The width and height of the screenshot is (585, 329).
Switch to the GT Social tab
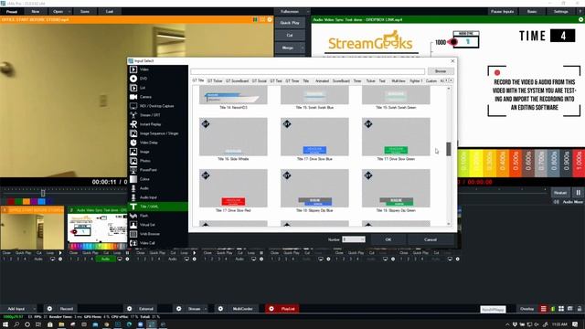(259, 80)
